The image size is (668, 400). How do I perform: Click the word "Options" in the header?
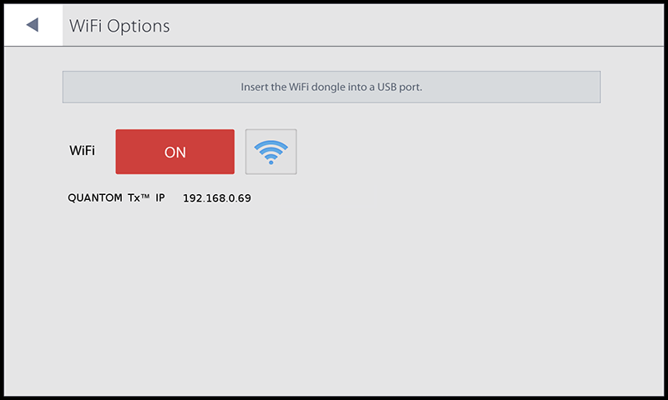pos(138,27)
